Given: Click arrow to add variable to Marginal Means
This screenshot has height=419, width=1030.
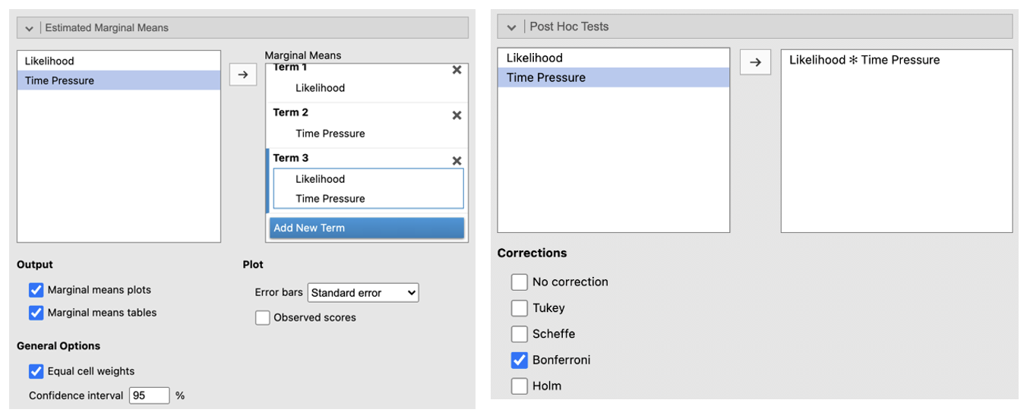Looking at the screenshot, I should coord(243,74).
